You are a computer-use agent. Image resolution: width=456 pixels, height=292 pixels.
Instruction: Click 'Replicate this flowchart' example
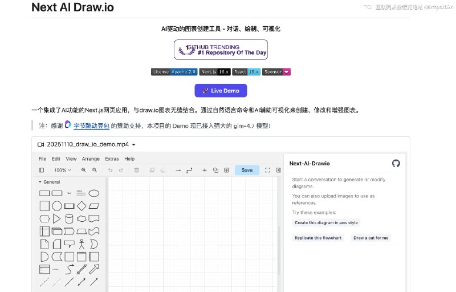[318, 238]
